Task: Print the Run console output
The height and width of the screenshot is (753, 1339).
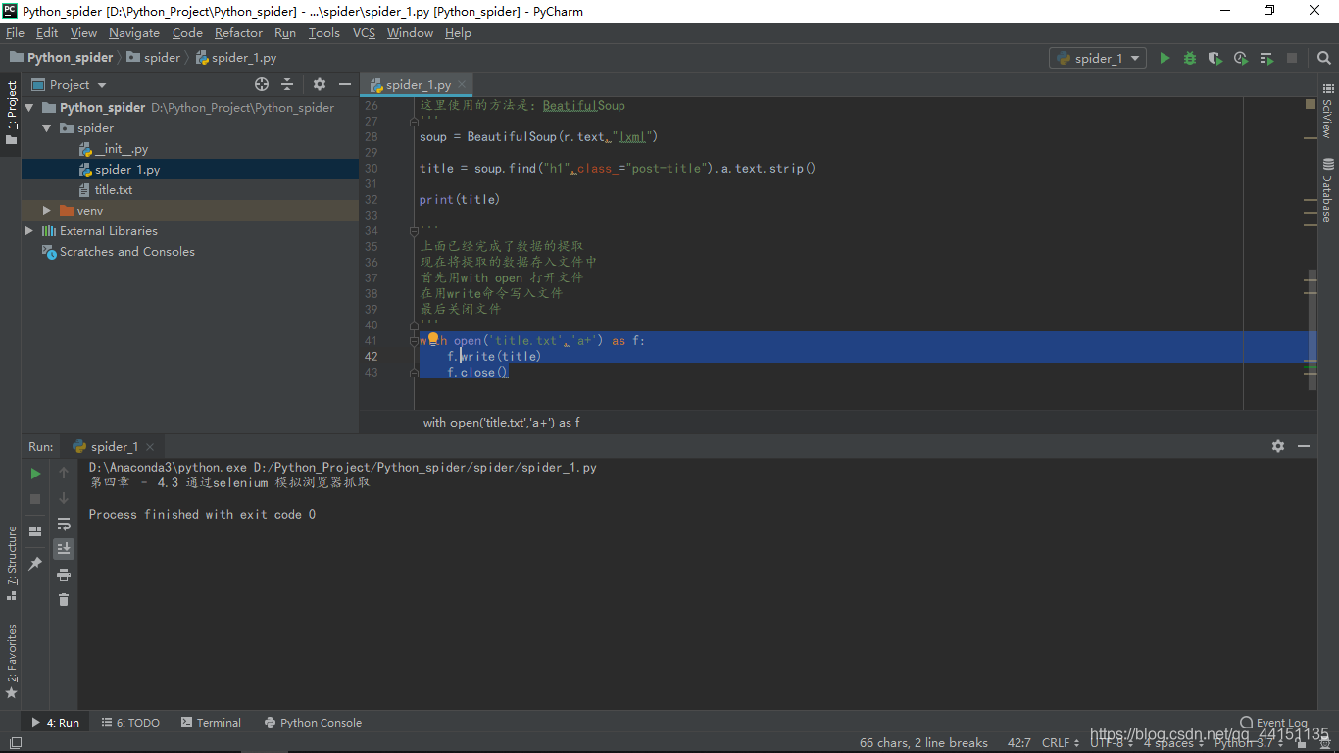Action: pyautogui.click(x=64, y=575)
